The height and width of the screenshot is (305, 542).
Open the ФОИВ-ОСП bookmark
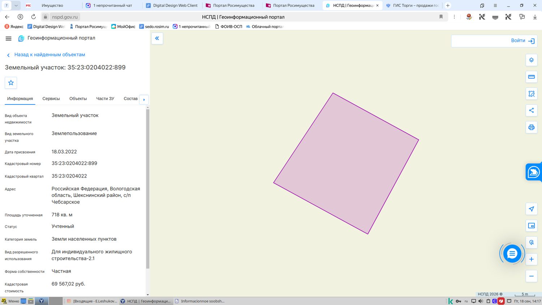point(229,26)
